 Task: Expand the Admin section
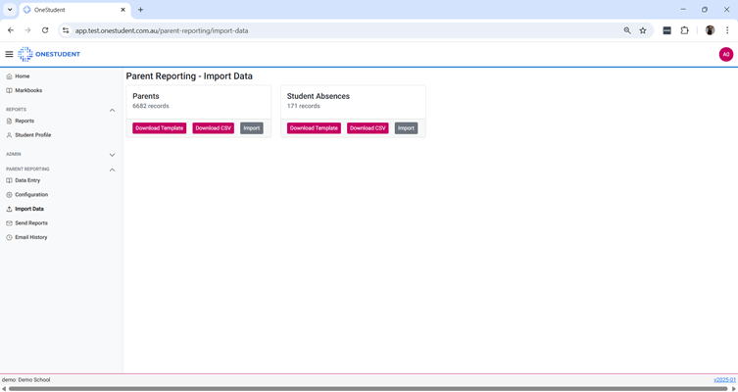pyautogui.click(x=112, y=155)
